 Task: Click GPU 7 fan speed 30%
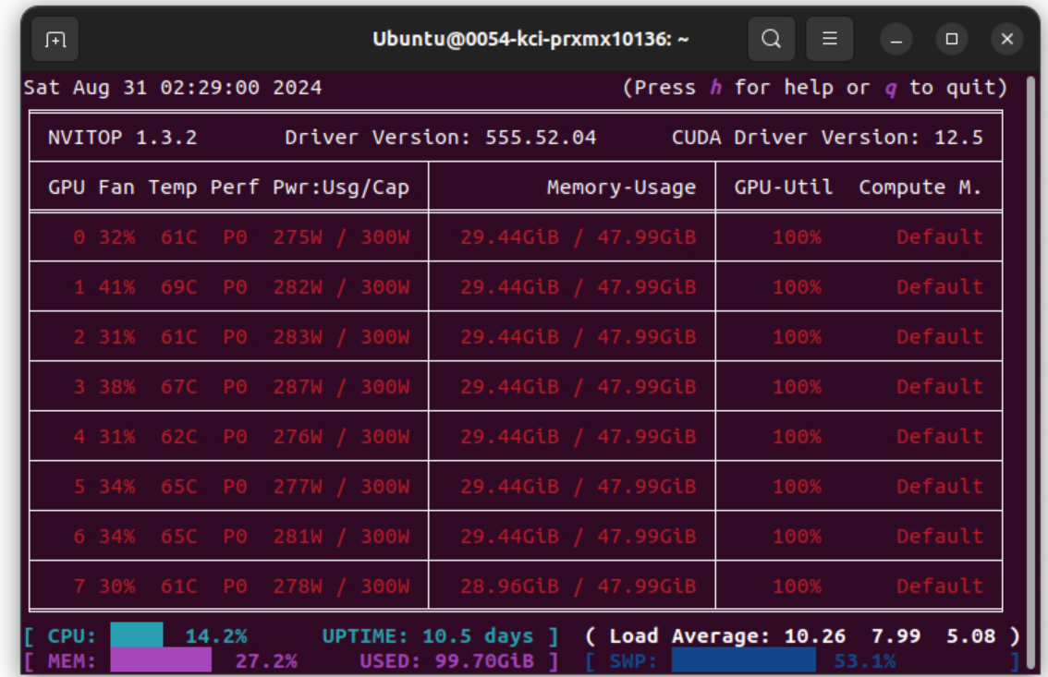tap(117, 586)
